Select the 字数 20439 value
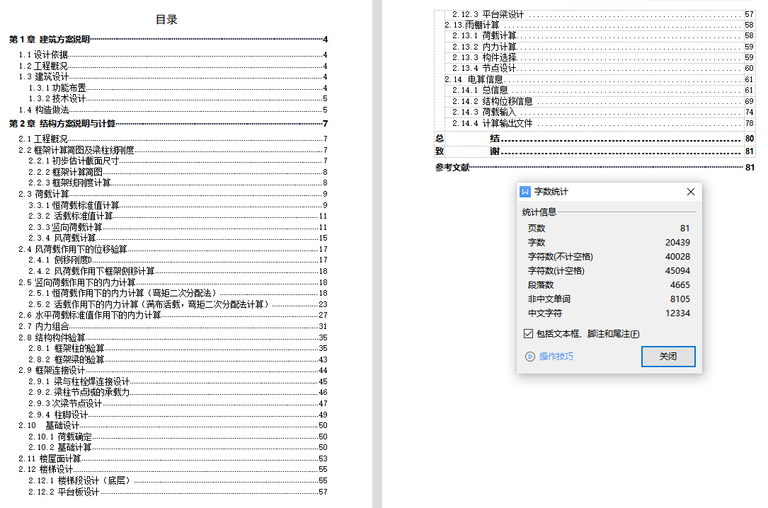The width and height of the screenshot is (768, 508). pyautogui.click(x=677, y=242)
